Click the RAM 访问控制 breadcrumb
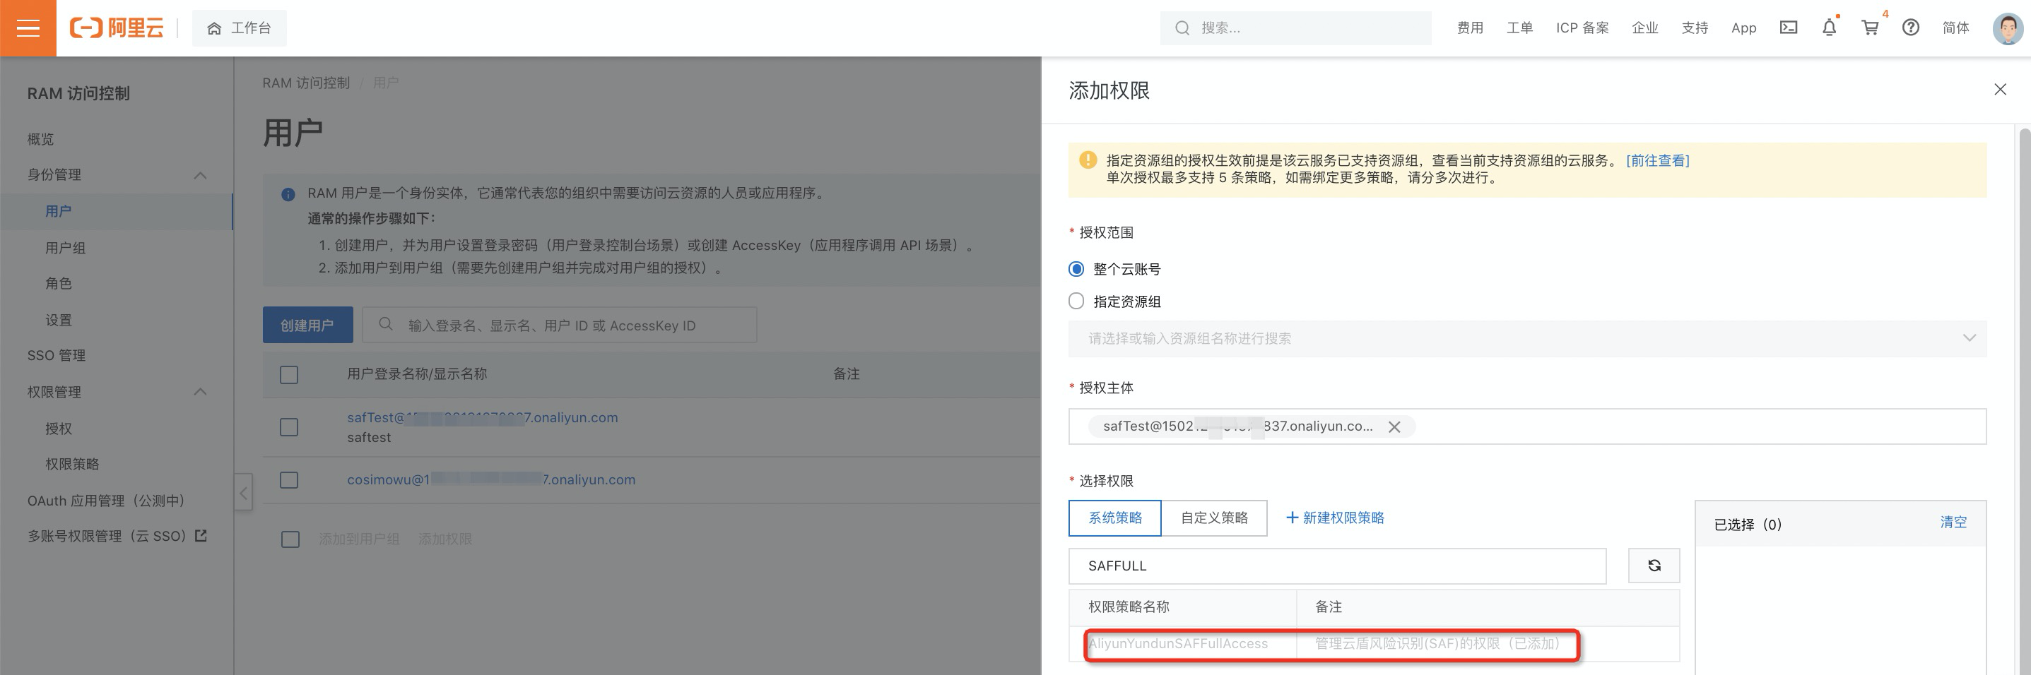2031x675 pixels. [x=306, y=83]
